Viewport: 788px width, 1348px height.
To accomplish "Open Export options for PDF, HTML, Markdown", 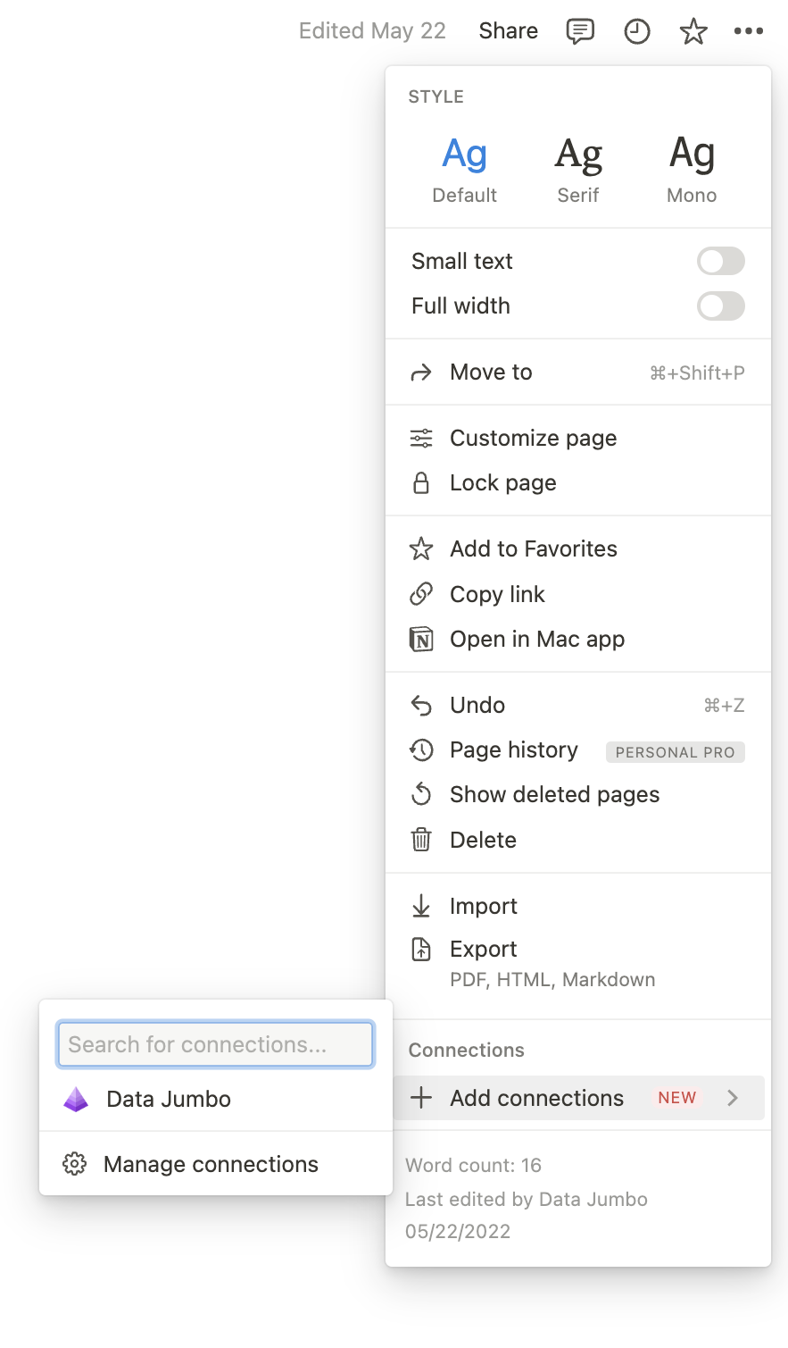I will coord(484,950).
